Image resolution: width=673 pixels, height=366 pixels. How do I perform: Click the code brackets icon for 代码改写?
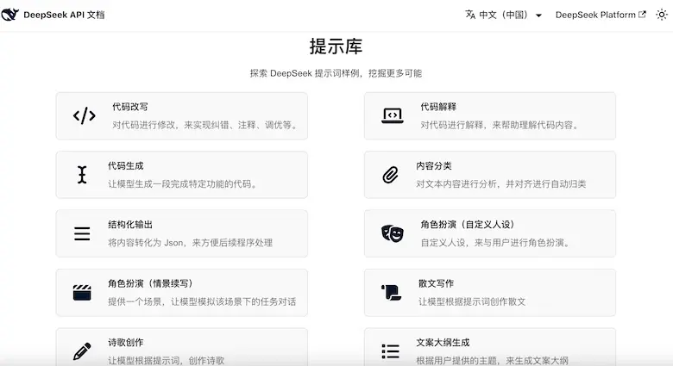[x=85, y=115]
